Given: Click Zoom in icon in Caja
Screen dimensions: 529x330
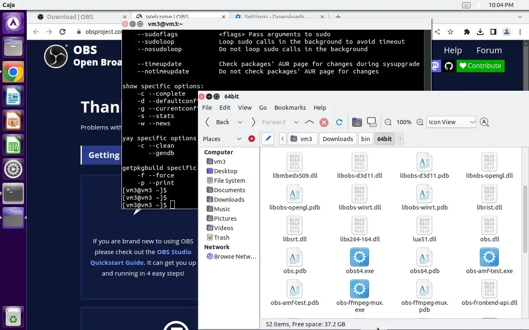Looking at the screenshot, I should (420, 122).
